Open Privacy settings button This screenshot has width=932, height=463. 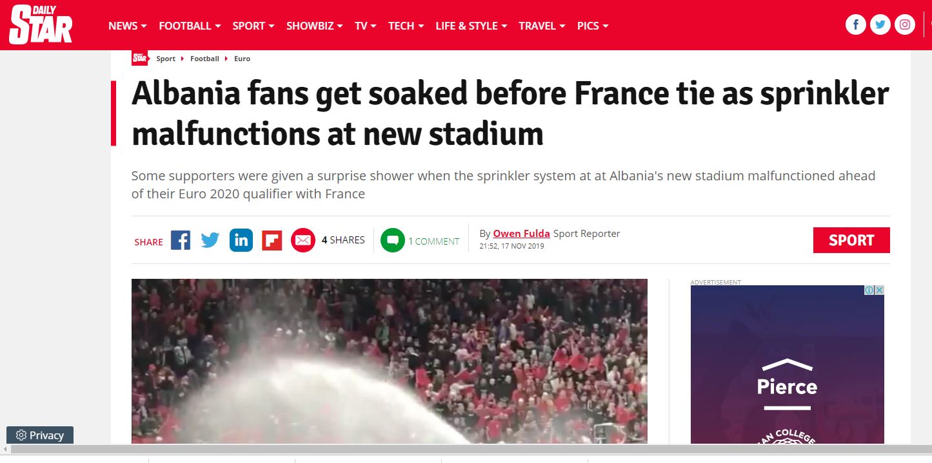click(x=40, y=435)
